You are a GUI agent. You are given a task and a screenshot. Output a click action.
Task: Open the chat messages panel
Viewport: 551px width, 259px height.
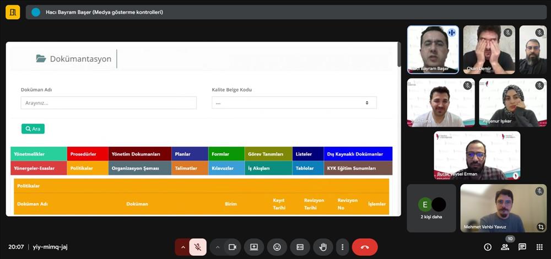(x=522, y=247)
